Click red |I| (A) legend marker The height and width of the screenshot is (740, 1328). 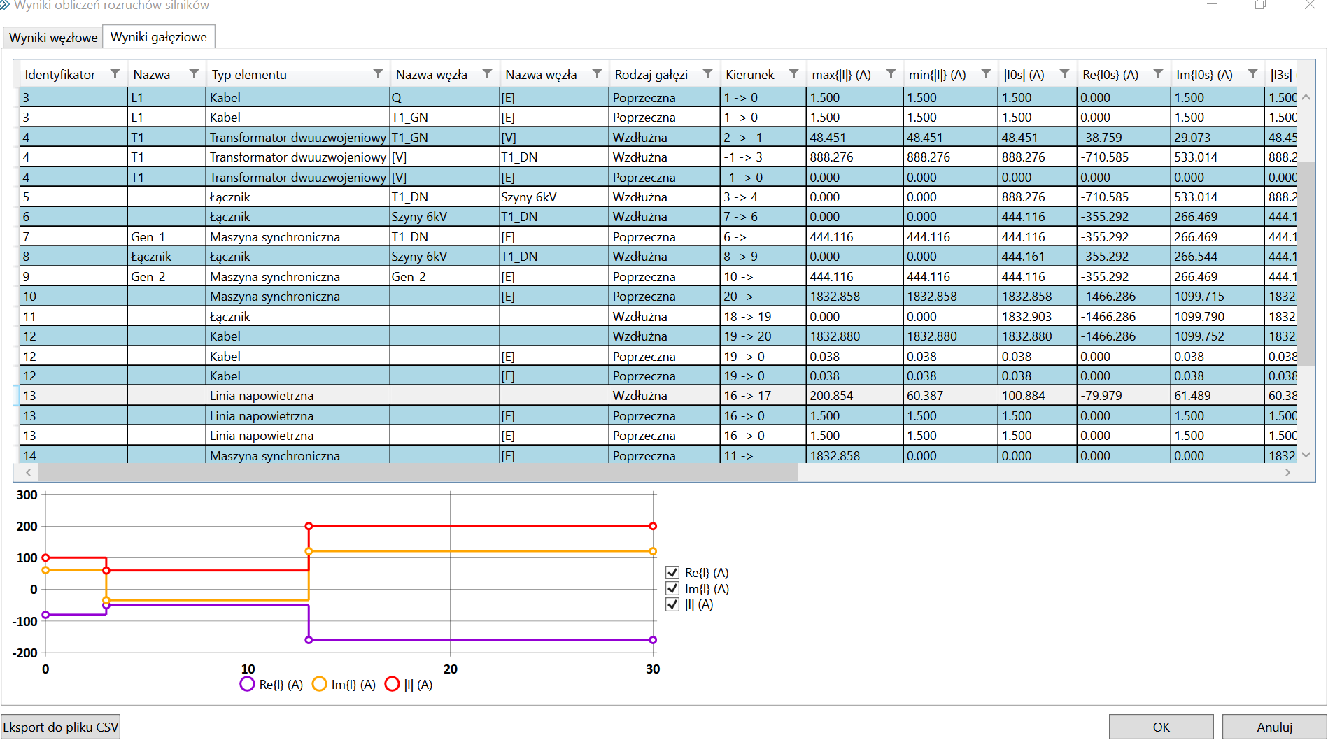tap(392, 684)
